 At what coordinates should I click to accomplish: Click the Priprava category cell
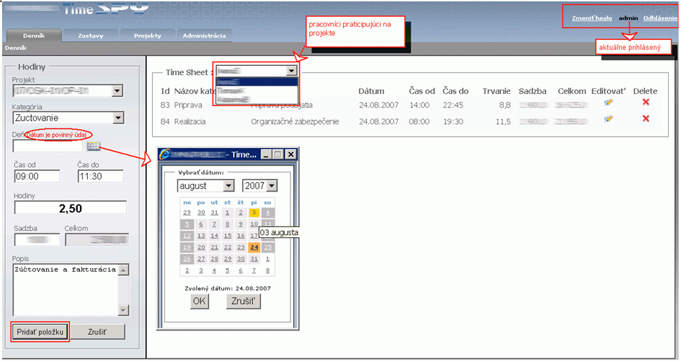coord(188,105)
